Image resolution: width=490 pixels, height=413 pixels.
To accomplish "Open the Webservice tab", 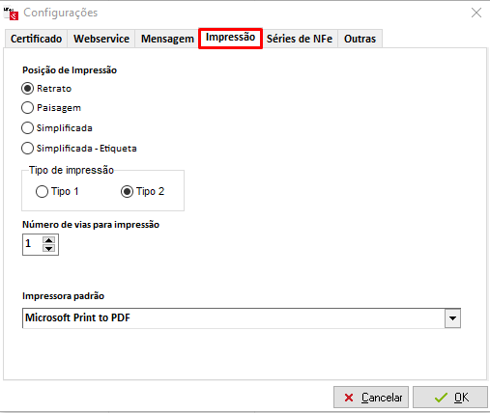I will tap(101, 39).
